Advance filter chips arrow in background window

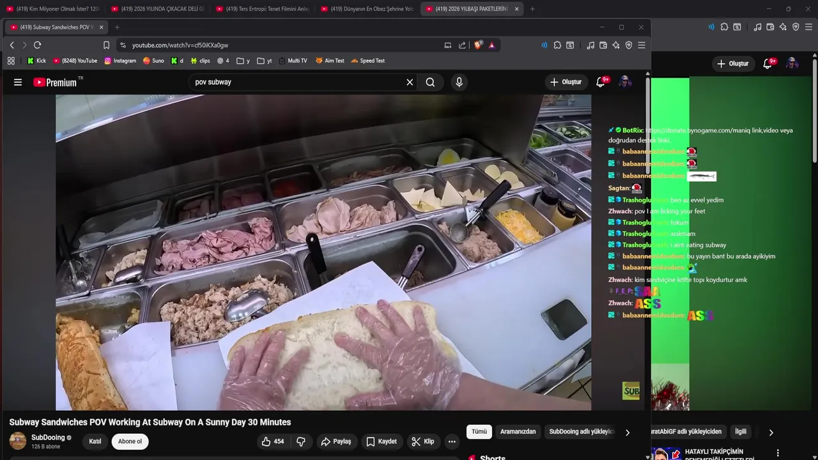[771, 433]
